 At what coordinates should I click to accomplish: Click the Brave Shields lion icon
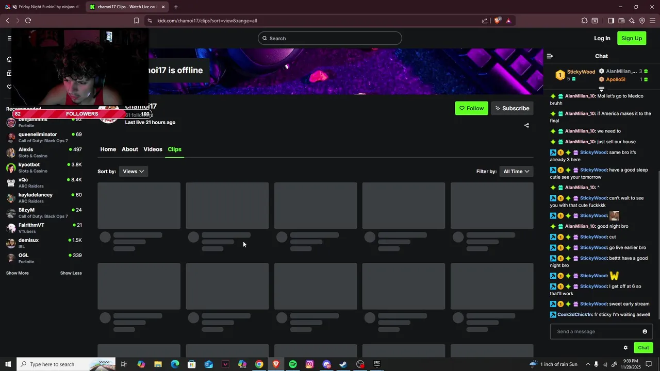[498, 21]
